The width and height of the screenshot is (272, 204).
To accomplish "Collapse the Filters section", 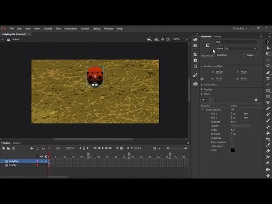I will tap(202, 94).
